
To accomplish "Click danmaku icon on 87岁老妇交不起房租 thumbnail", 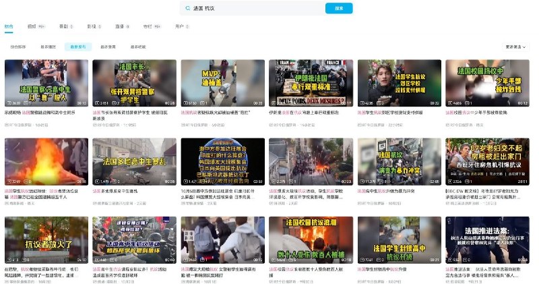I will point(467,181).
